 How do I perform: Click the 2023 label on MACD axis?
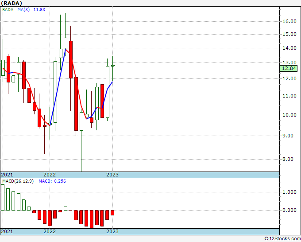coord(112,231)
